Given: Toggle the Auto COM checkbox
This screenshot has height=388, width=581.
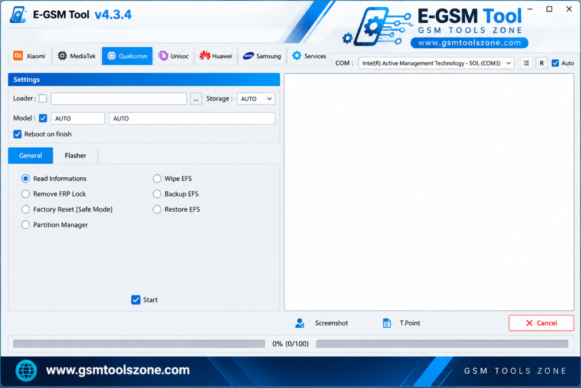Looking at the screenshot, I should click(555, 63).
